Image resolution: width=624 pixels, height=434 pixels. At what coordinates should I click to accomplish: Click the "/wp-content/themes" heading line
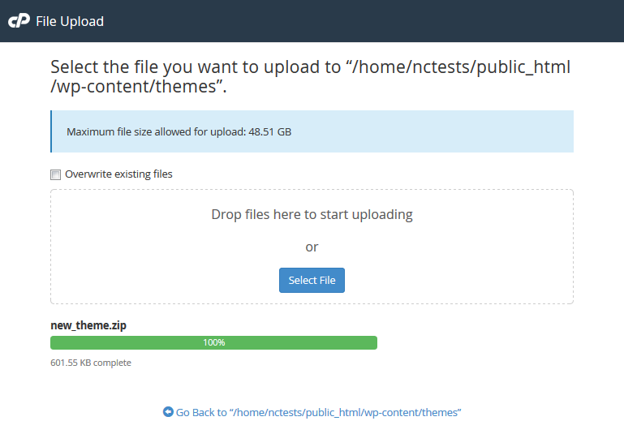(x=138, y=87)
